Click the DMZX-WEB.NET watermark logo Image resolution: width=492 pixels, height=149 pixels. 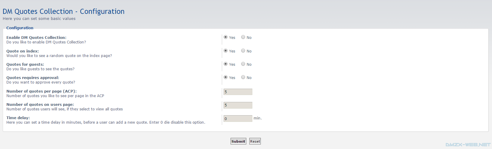point(468,145)
